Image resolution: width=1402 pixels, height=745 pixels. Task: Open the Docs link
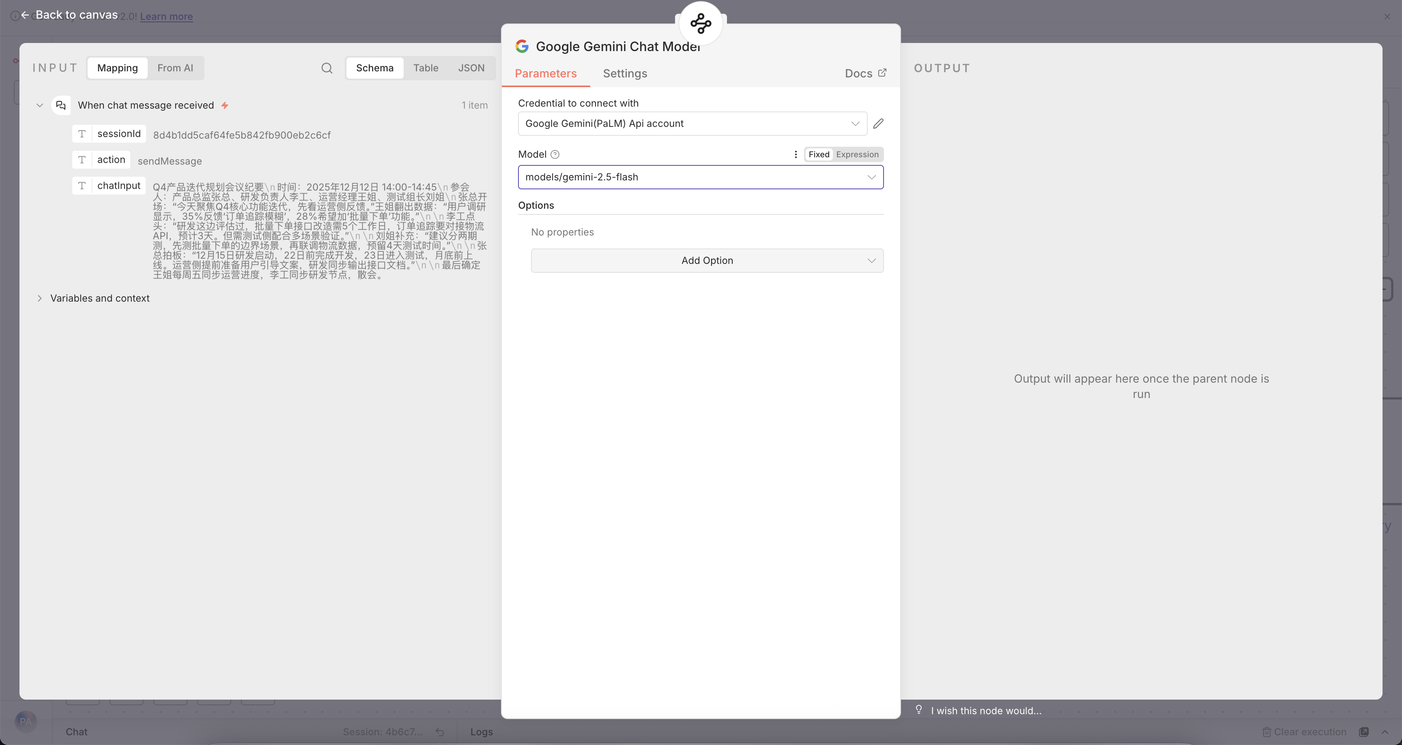click(x=865, y=73)
